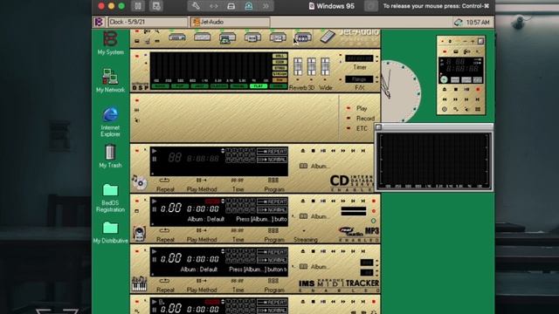This screenshot has width=559, height=314.
Task: Fast forward on the MP3 deck
Action: click(x=343, y=201)
